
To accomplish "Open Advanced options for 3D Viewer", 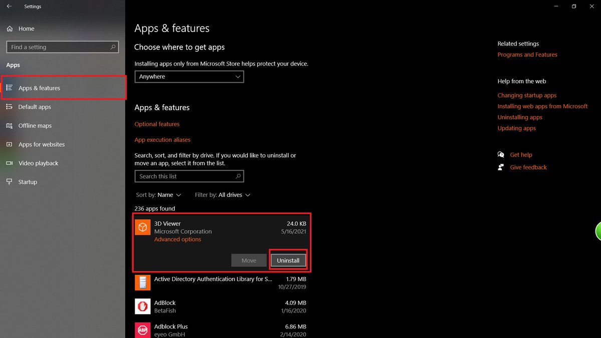I will (178, 239).
